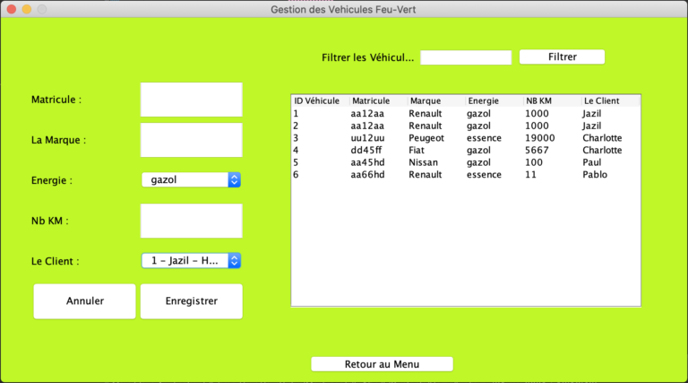Viewport: 688px width, 383px height.
Task: Select the Fiat dd45ff vehicle row
Action: [x=466, y=151]
